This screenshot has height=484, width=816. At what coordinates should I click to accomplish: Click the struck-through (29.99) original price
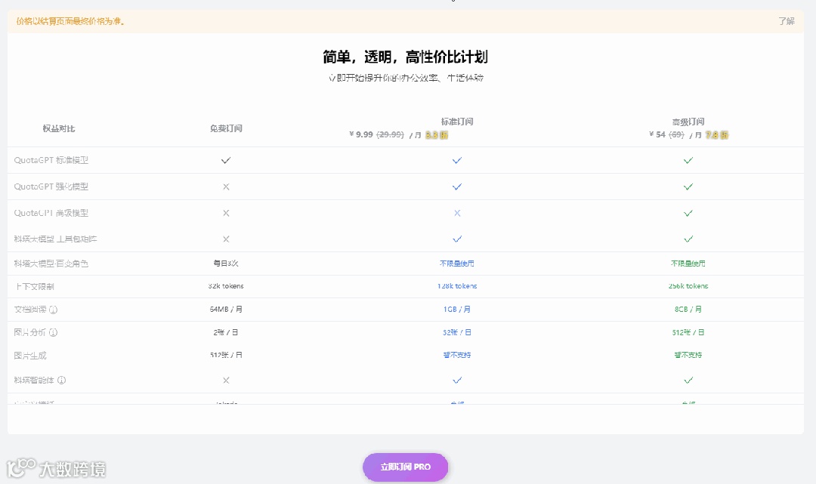point(390,134)
